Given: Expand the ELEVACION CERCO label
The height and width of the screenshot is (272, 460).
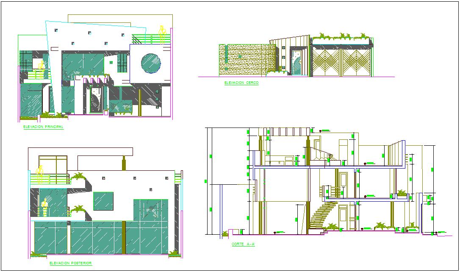Looking at the screenshot, I should (241, 83).
